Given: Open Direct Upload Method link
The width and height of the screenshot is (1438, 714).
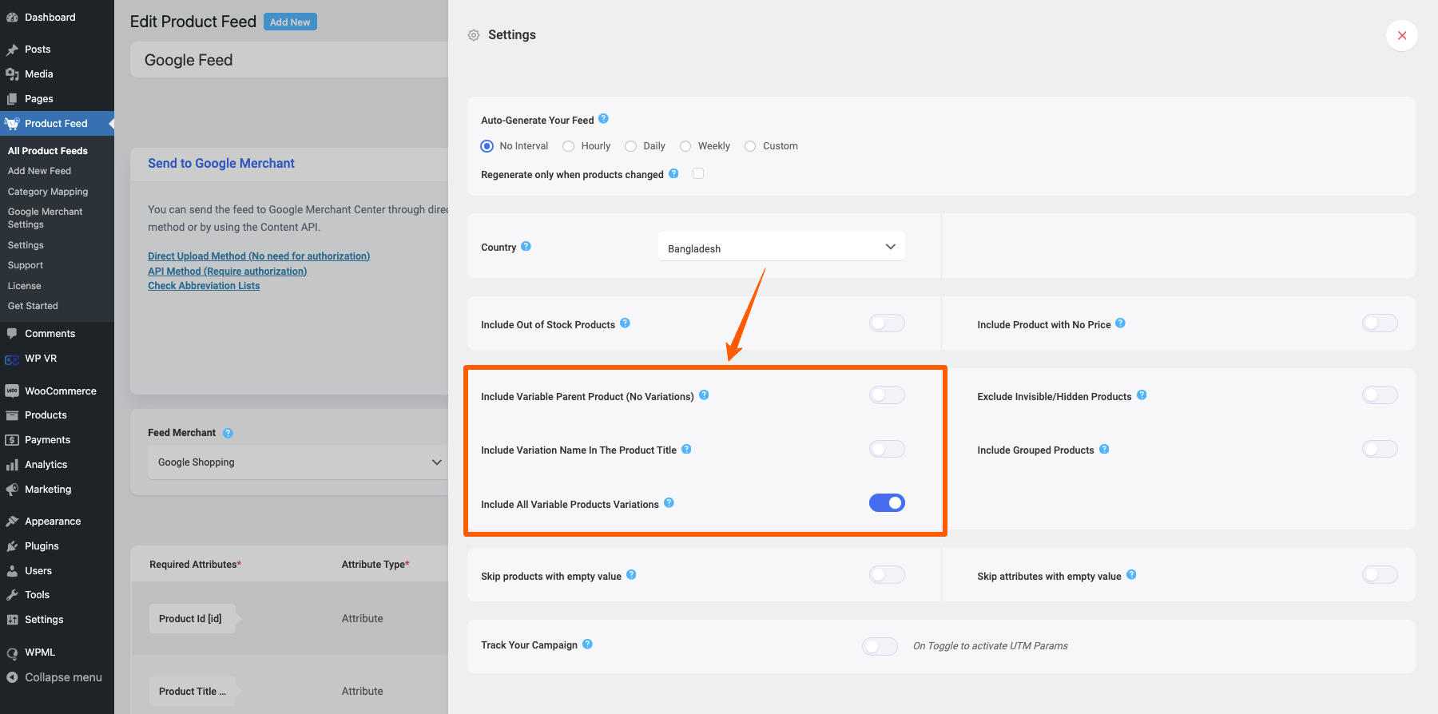Looking at the screenshot, I should [259, 256].
